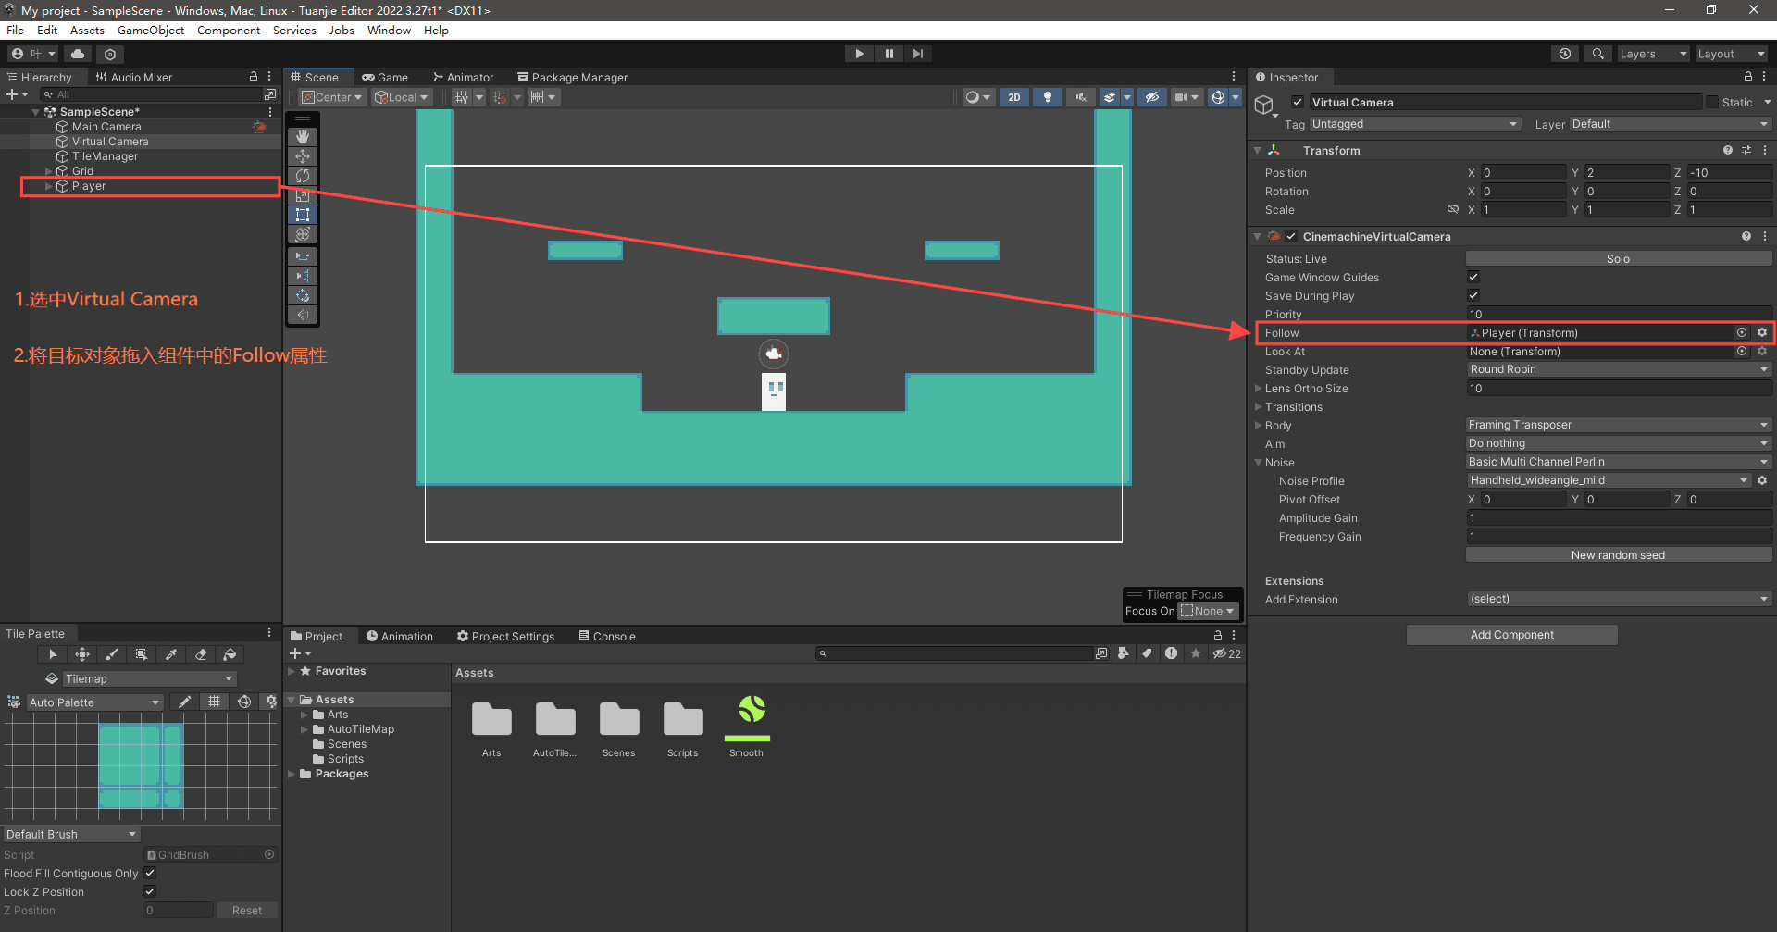The image size is (1777, 932).
Task: Open Transform component help icon
Action: click(1727, 150)
